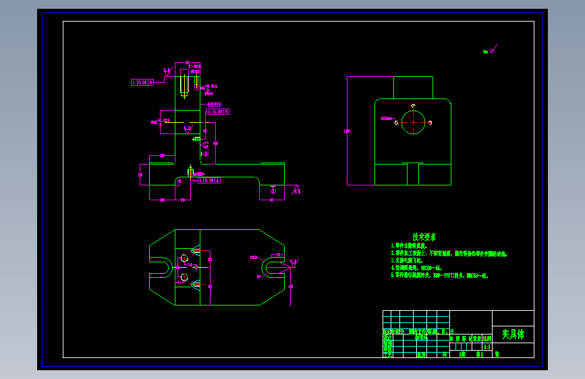This screenshot has height=379, width=585.
Task: Select the "25" height dimension on front view
Action: click(x=140, y=175)
